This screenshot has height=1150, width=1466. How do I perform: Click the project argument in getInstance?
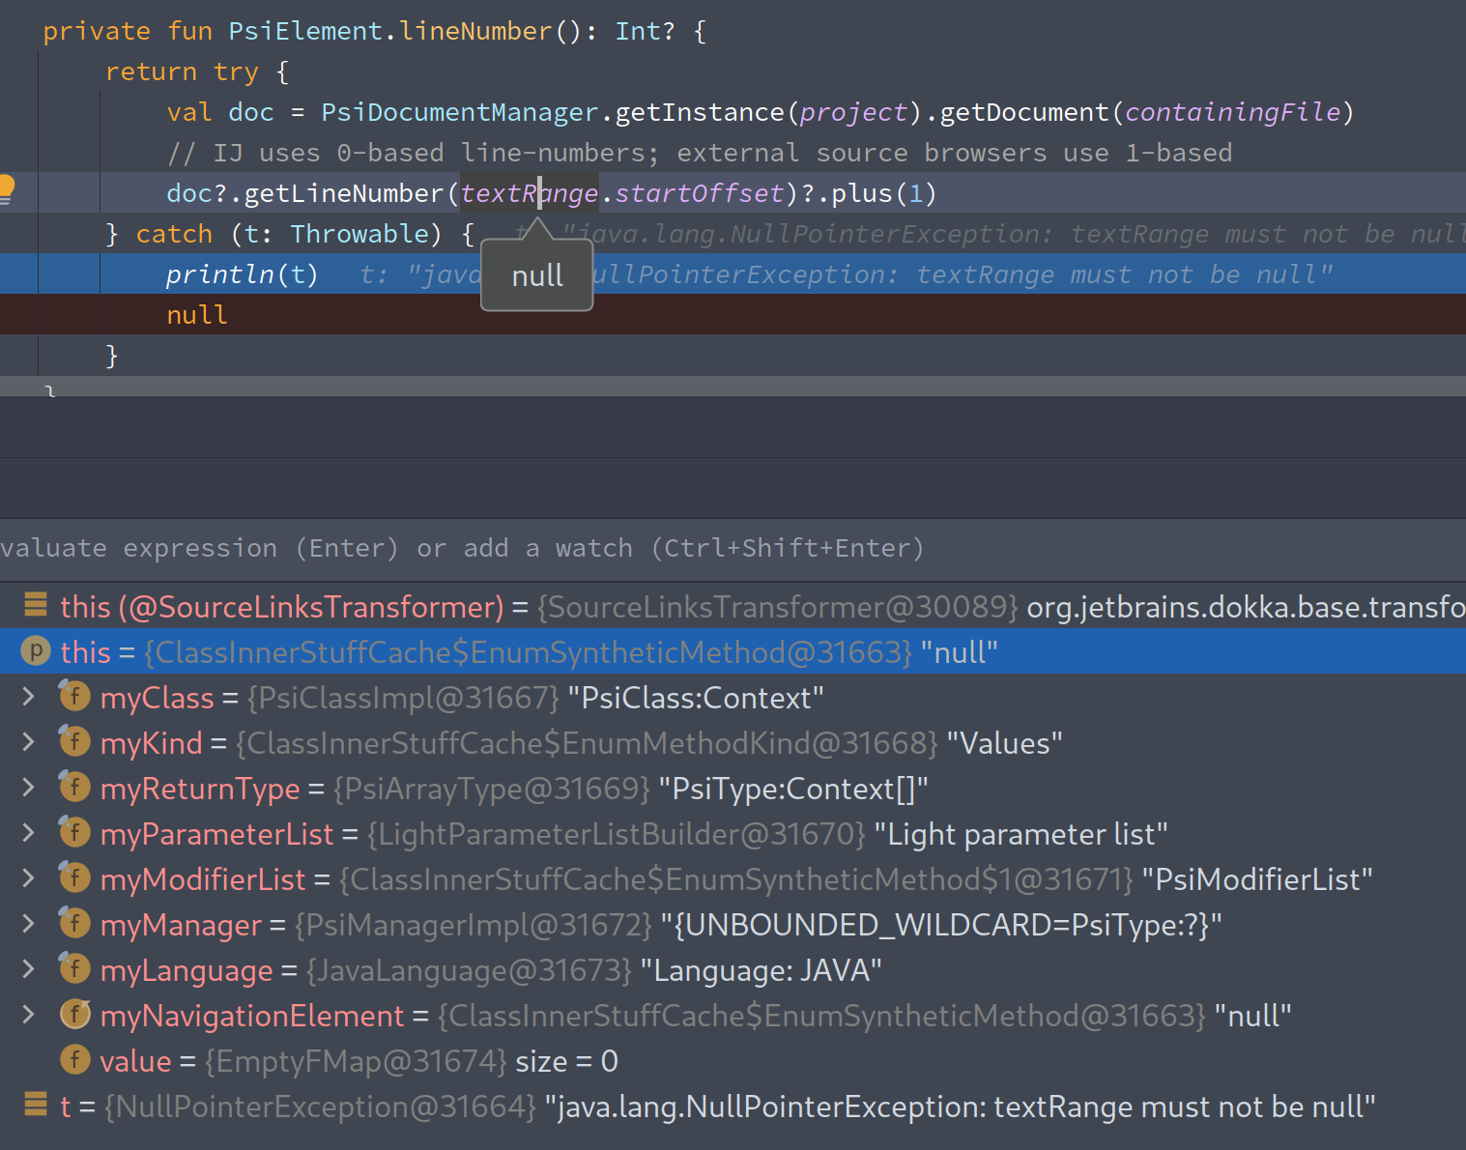coord(854,112)
